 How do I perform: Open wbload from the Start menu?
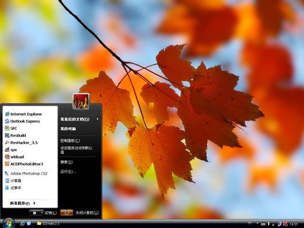(14, 157)
